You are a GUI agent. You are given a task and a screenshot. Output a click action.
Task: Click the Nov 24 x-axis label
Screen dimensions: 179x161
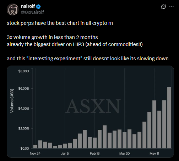tap(35, 154)
